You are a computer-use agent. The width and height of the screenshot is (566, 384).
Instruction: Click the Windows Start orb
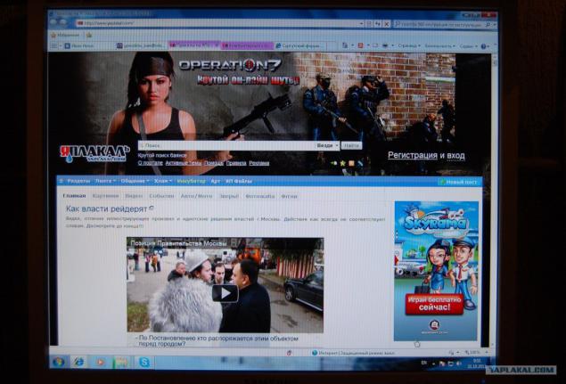click(59, 362)
